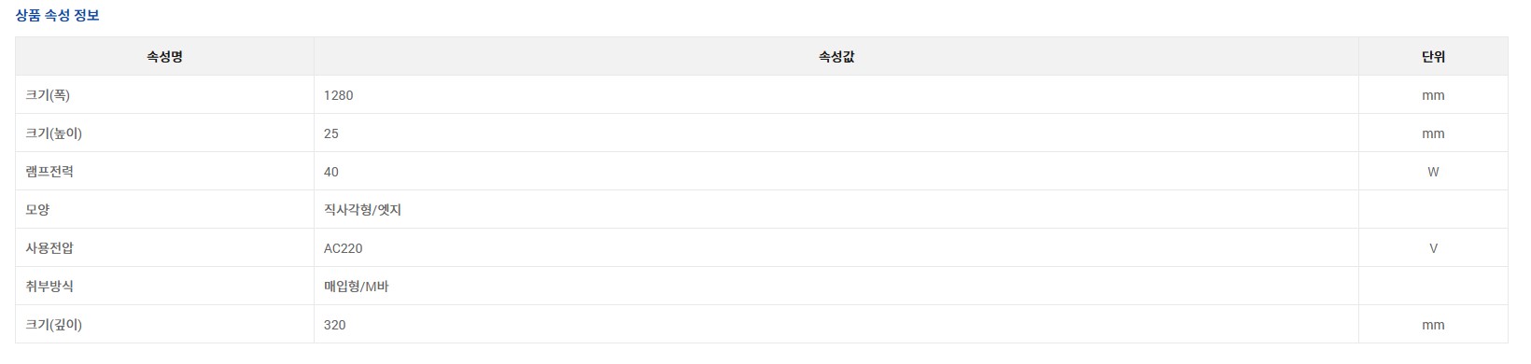Click the depth value 320
Screen dimensions: 1531x364
pyautogui.click(x=335, y=325)
